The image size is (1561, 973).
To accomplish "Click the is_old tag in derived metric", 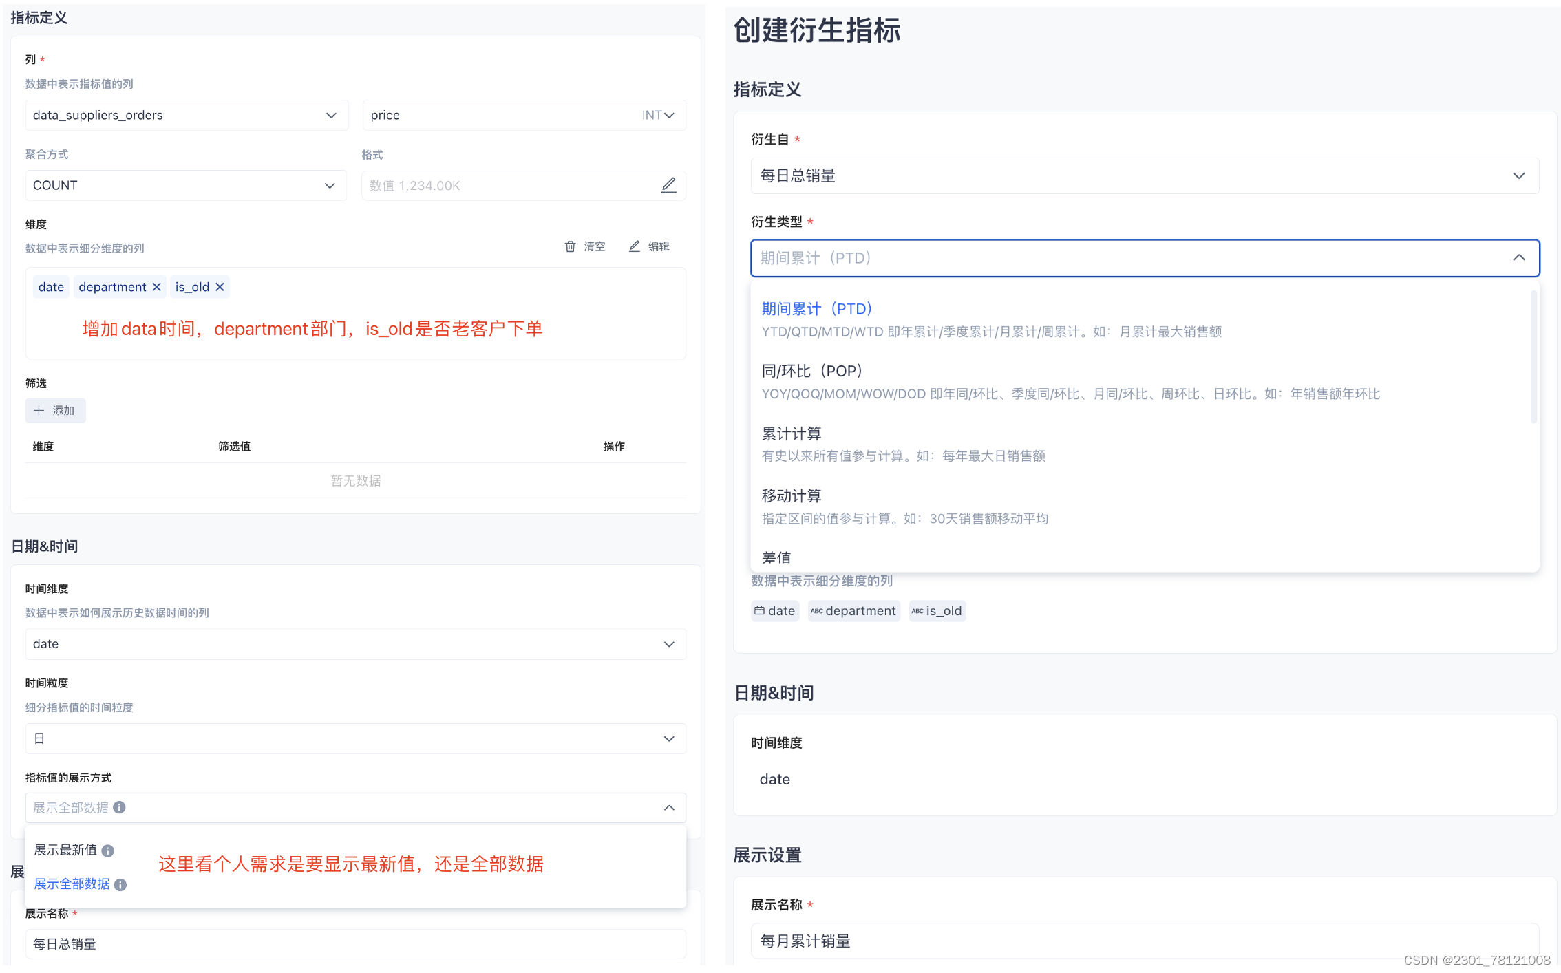I will point(937,610).
